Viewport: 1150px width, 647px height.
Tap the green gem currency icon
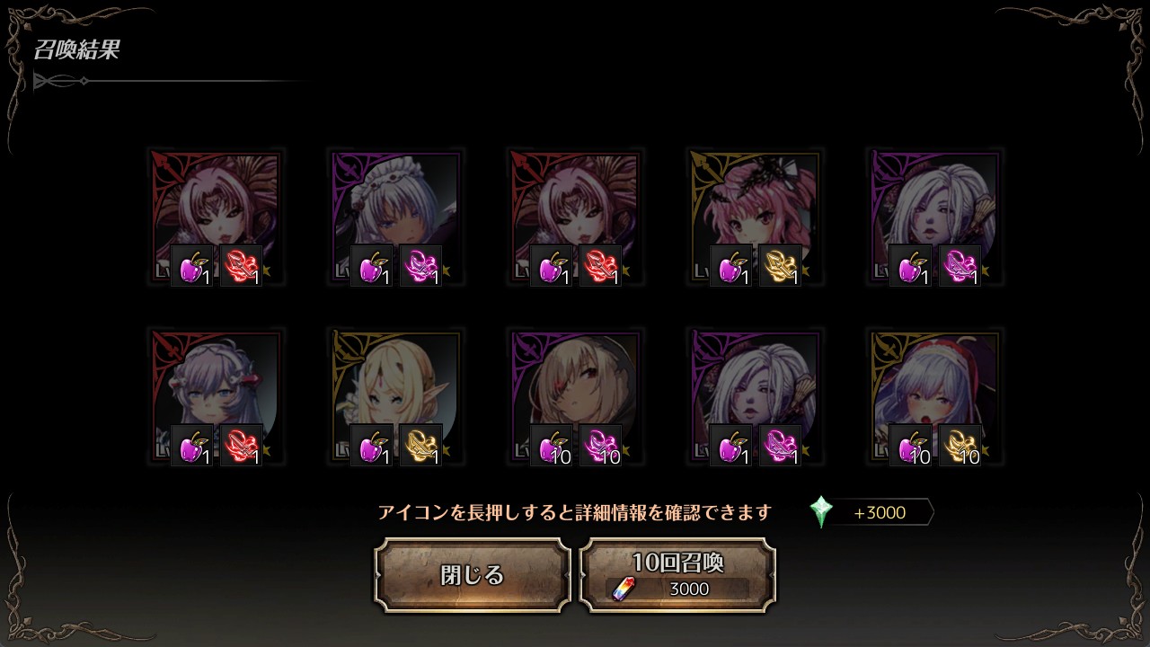(x=821, y=512)
